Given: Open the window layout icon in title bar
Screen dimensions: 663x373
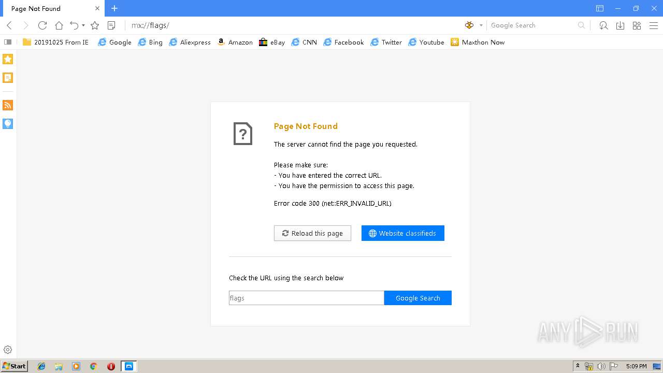Looking at the screenshot, I should tap(600, 8).
